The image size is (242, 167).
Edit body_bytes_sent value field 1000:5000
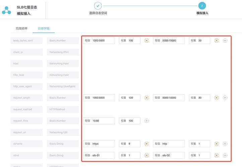[99, 40]
